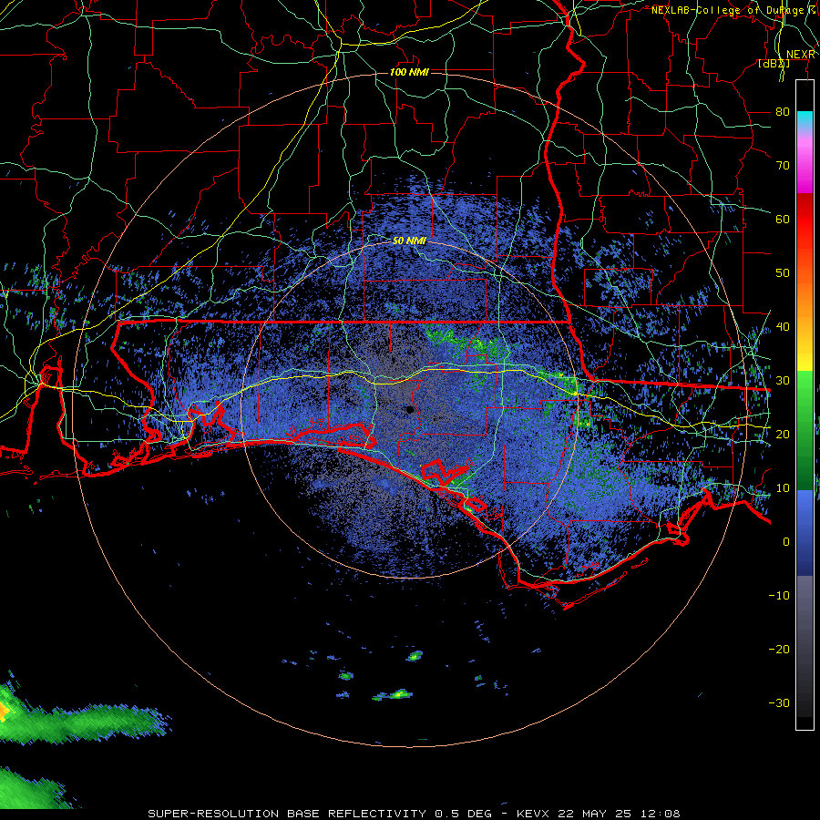The height and width of the screenshot is (820, 820).
Task: Click the '22 MAY 25 12:08' timestamp
Action: (620, 814)
